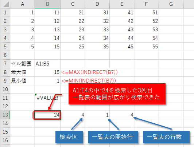Click cell D4 containing 34
The image size is (194, 147).
(x=97, y=38)
